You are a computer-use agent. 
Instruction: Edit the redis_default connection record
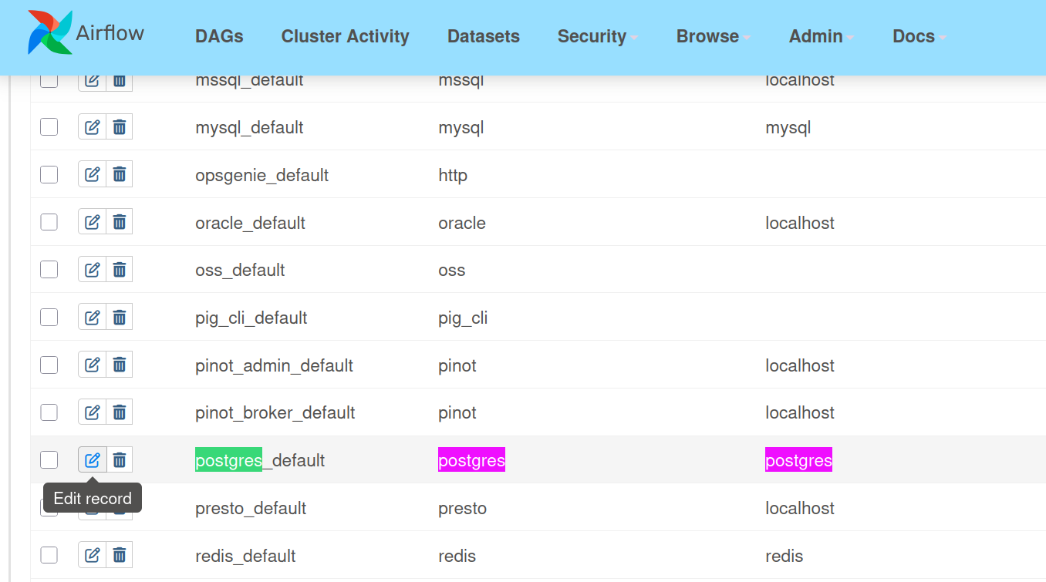point(93,555)
